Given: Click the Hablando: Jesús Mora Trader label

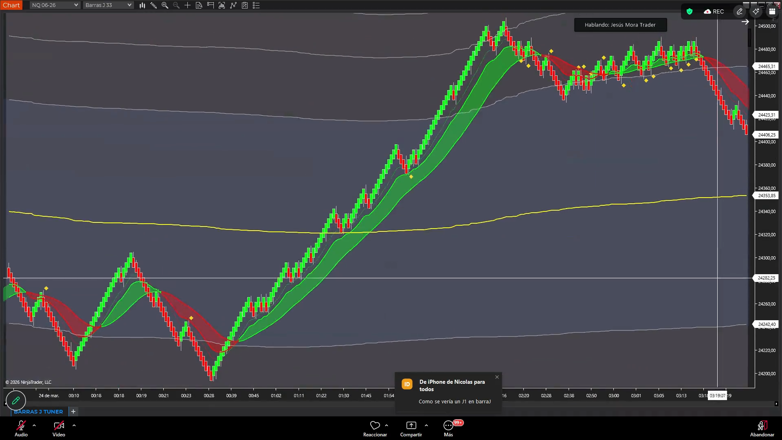Looking at the screenshot, I should (620, 25).
